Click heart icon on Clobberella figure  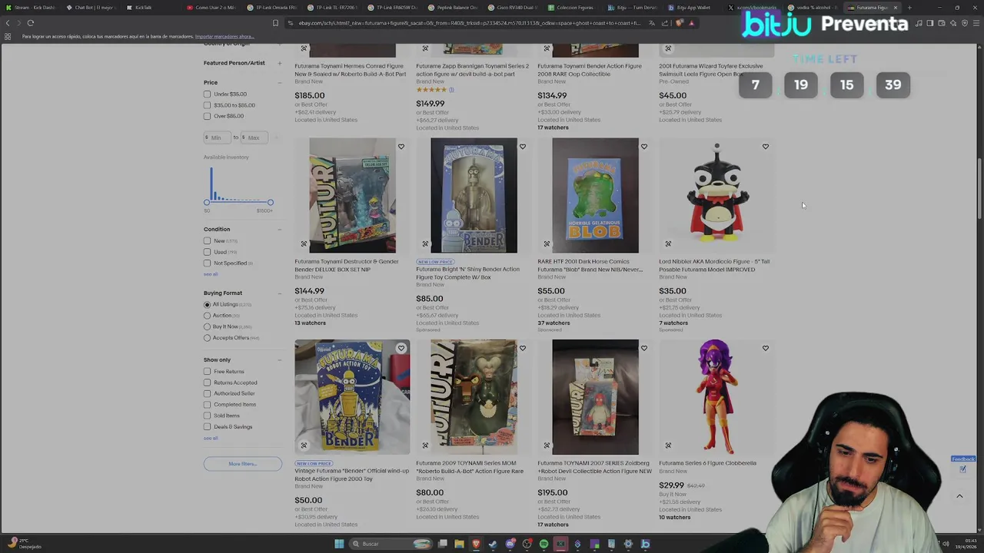tap(766, 349)
